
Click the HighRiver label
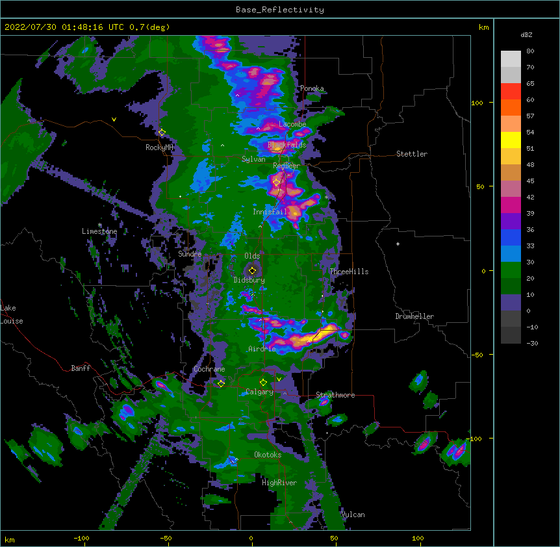click(x=279, y=483)
